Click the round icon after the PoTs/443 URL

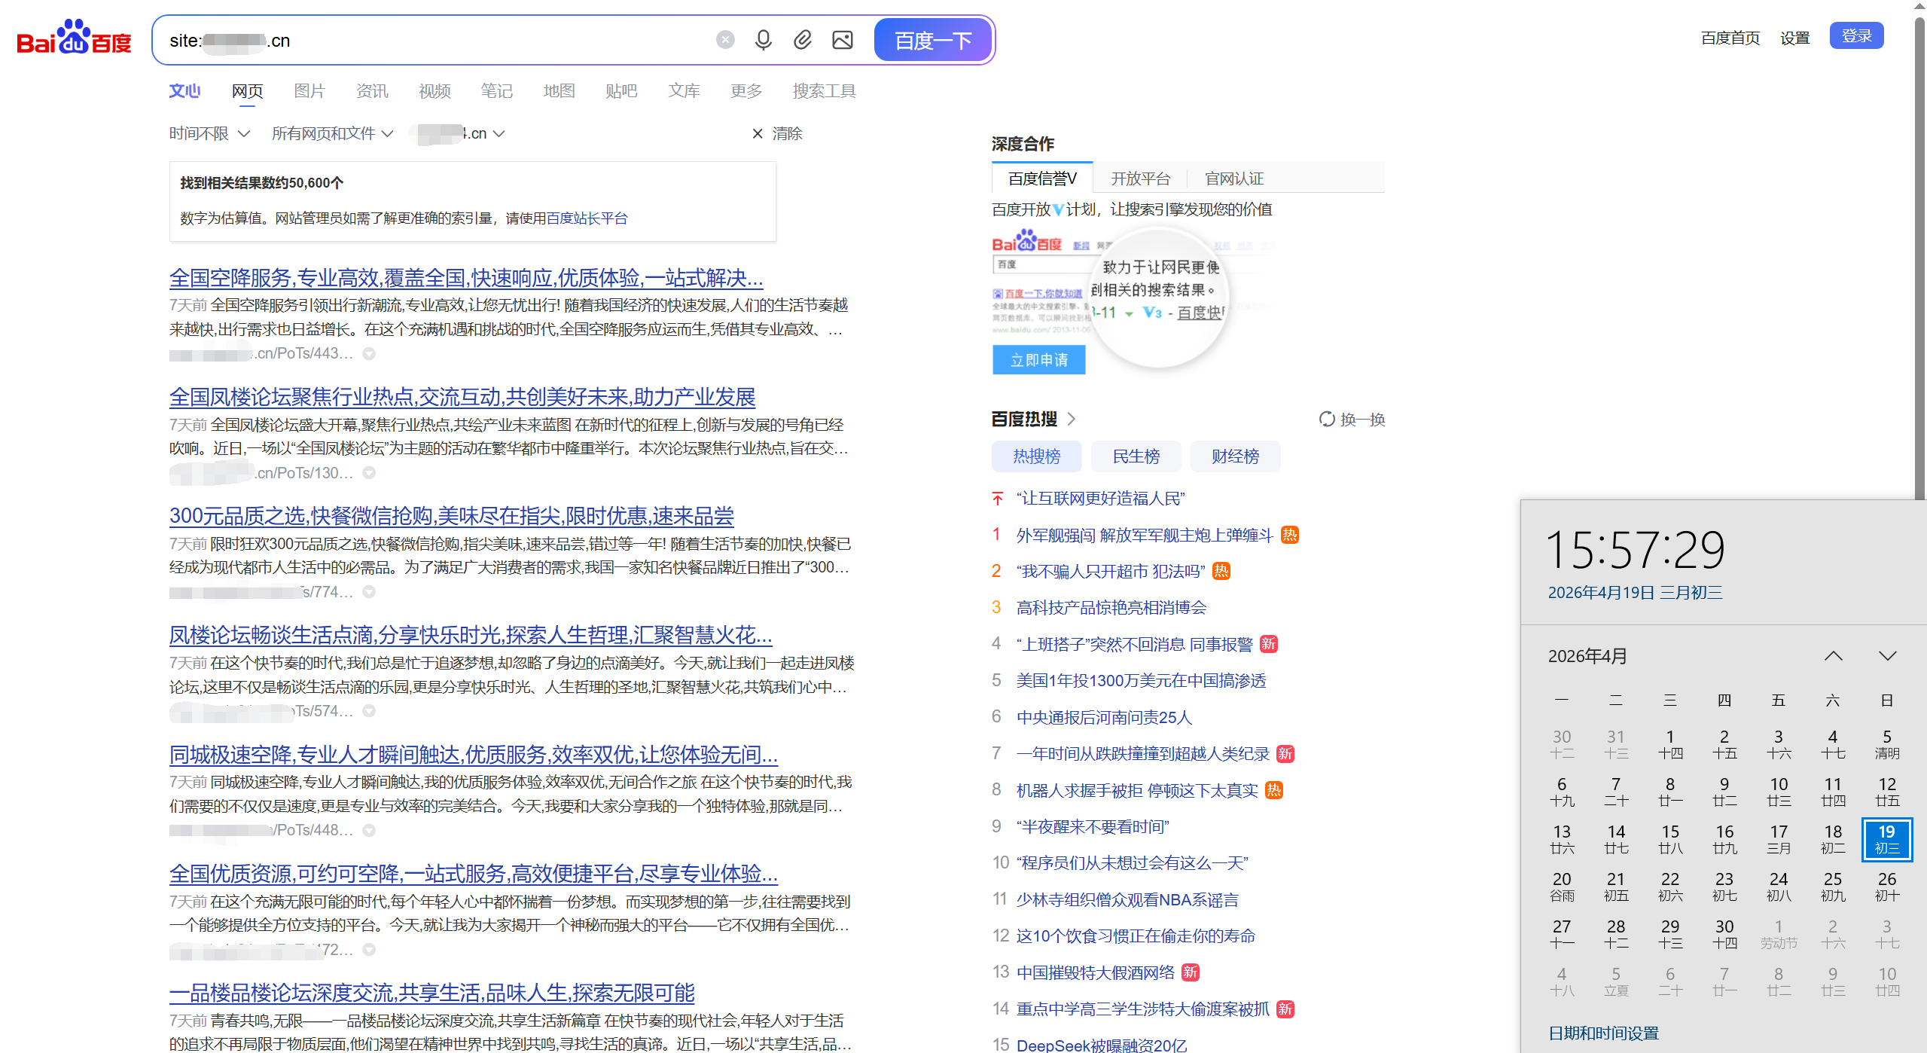(x=369, y=353)
